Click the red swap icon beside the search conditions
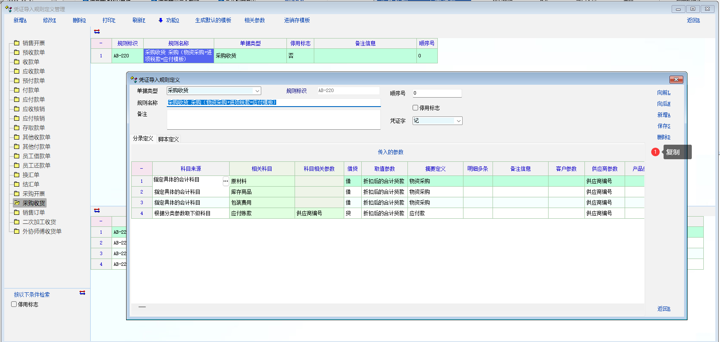Viewport: 720px width, 342px height. pyautogui.click(x=82, y=293)
